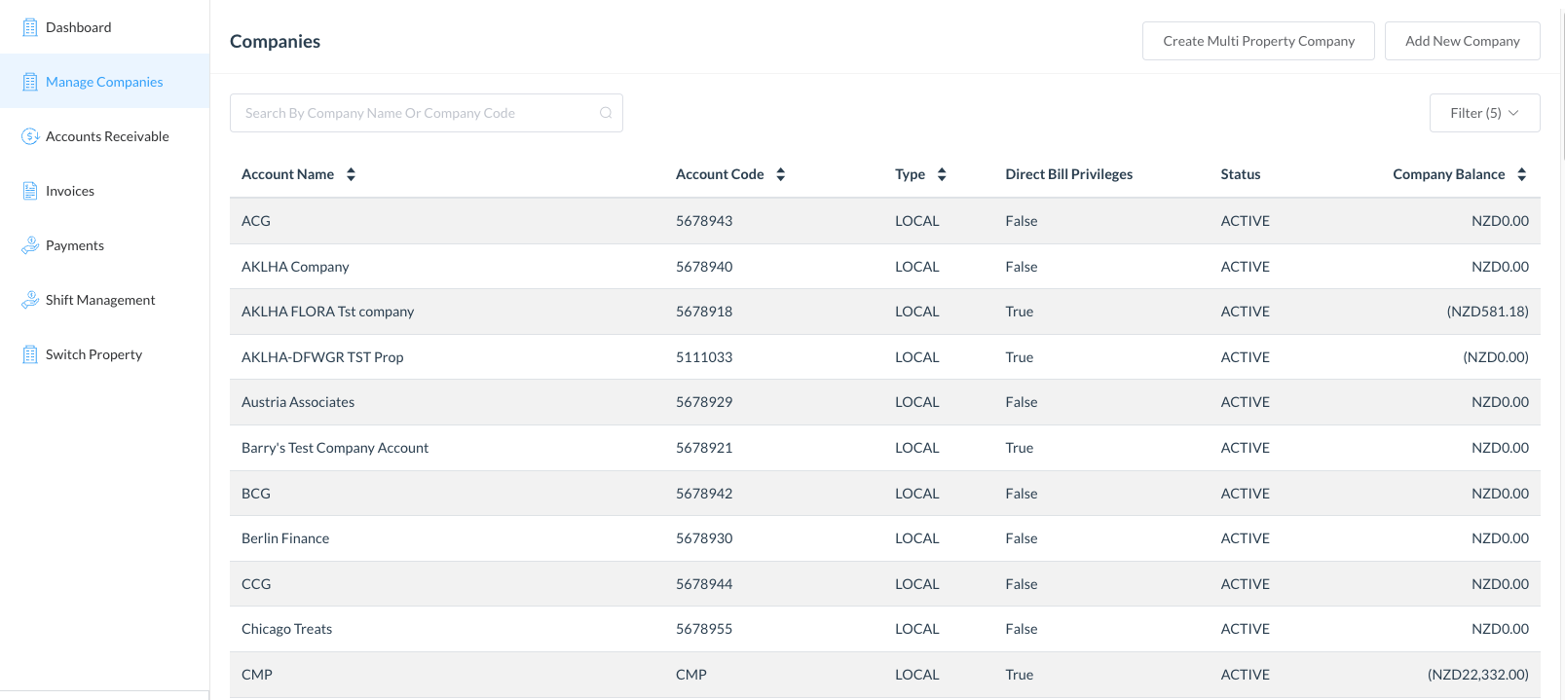Sort by Account Code arrows

(780, 174)
